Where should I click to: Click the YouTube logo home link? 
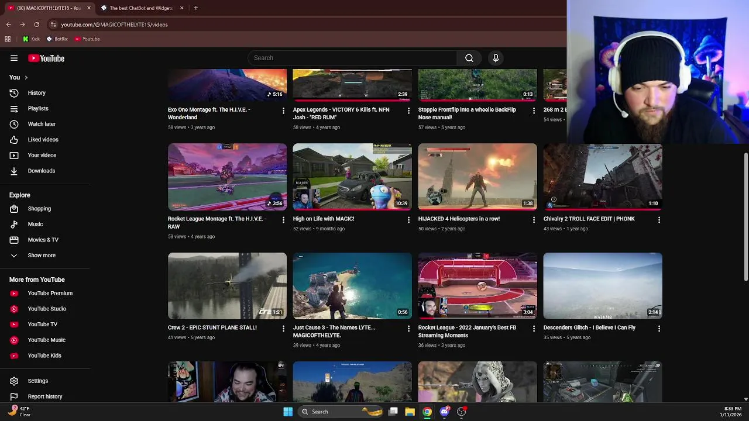click(x=46, y=58)
